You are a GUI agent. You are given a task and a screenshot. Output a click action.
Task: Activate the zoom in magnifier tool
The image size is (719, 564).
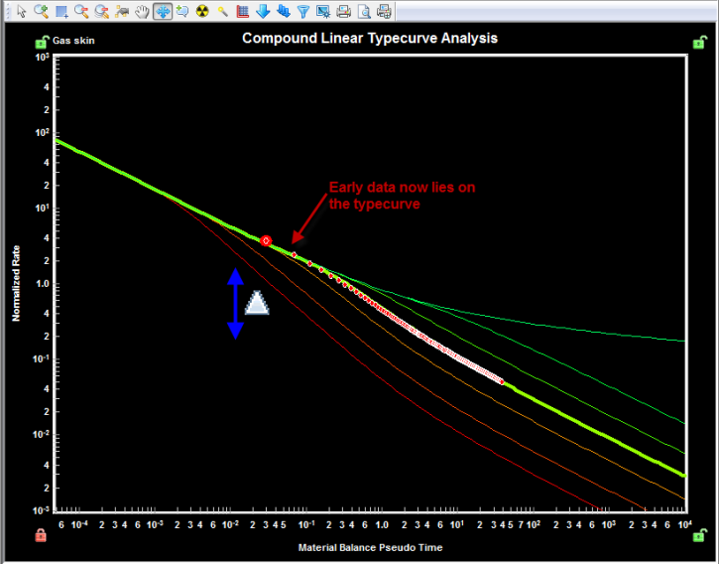point(42,11)
